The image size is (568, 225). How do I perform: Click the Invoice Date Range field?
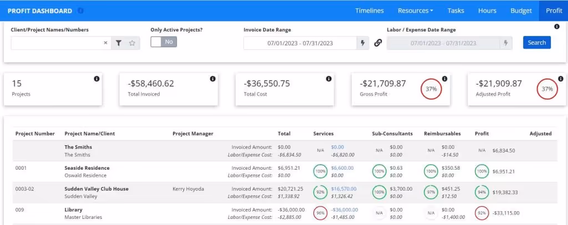click(300, 43)
